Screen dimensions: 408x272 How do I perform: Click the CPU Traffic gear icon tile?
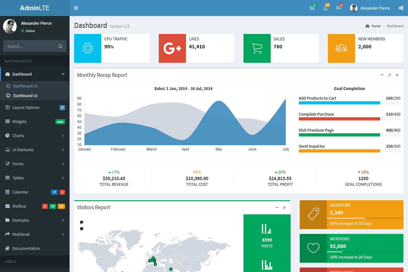pyautogui.click(x=88, y=48)
